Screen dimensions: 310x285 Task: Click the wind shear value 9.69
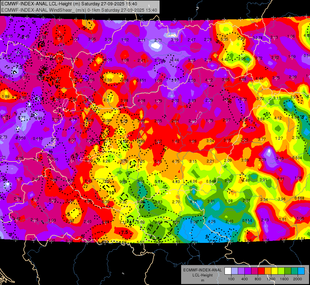[x=123, y=181]
